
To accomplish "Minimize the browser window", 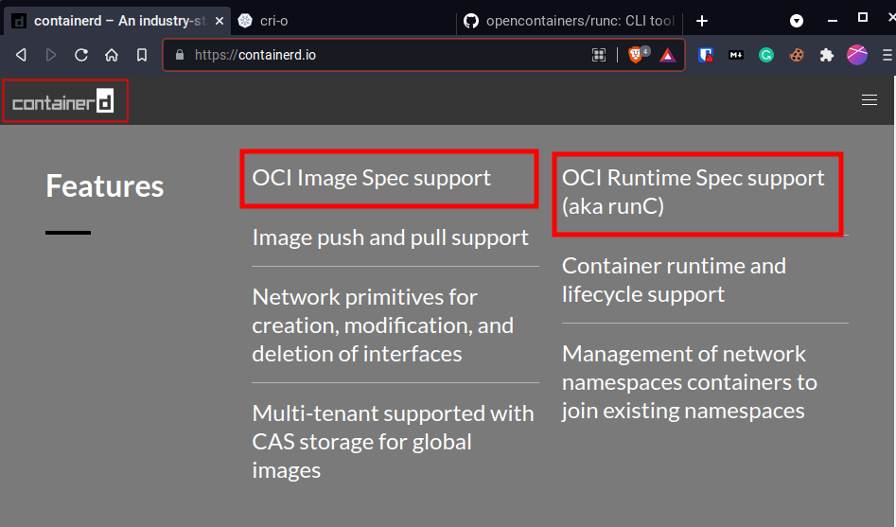I will pyautogui.click(x=832, y=21).
